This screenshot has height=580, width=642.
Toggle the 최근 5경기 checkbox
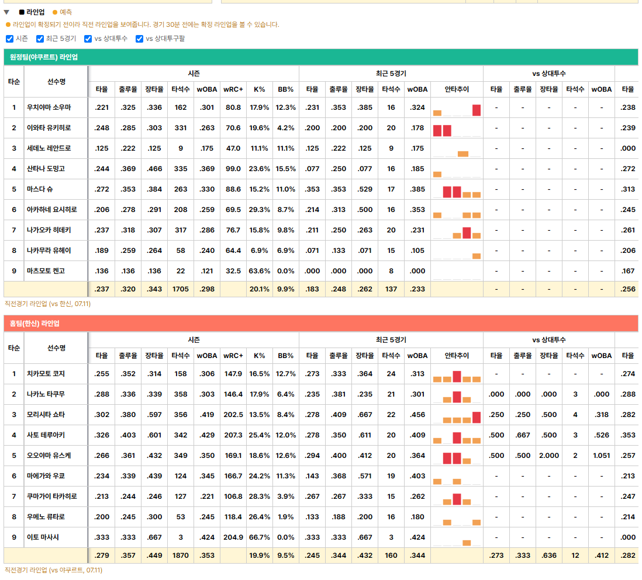[40, 39]
